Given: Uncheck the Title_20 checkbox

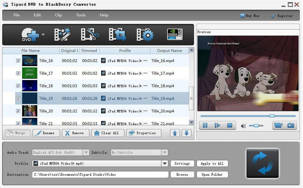Looking at the screenshot, I should (18, 111).
